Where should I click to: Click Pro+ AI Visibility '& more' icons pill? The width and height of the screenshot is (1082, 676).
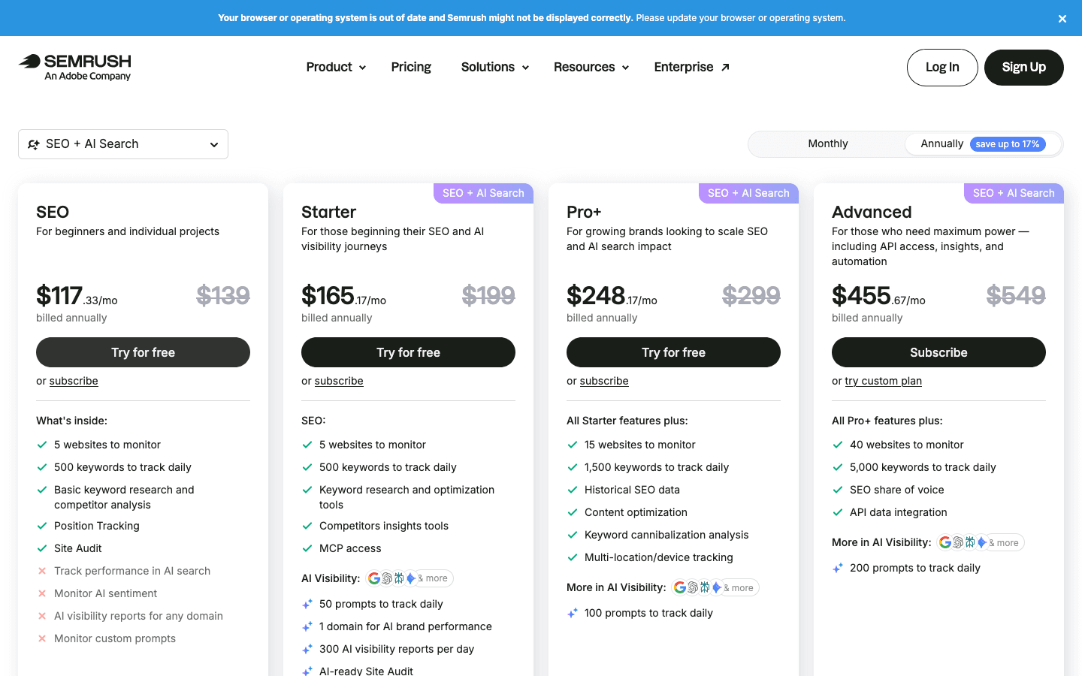[715, 587]
